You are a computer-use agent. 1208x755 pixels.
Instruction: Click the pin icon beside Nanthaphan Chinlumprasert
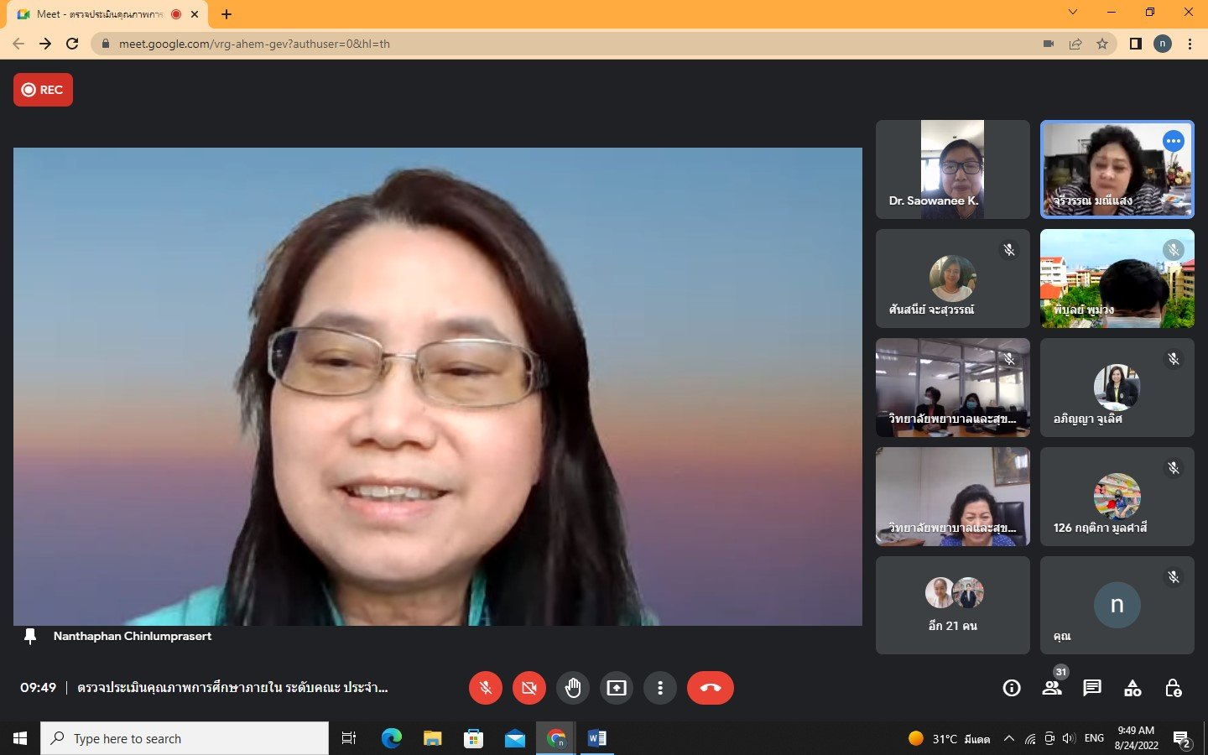[30, 637]
